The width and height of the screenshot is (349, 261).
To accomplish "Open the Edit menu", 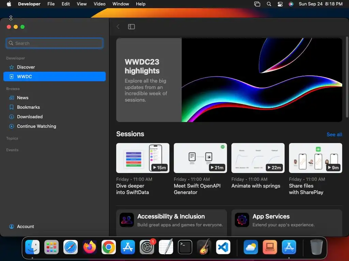I will pyautogui.click(x=66, y=4).
